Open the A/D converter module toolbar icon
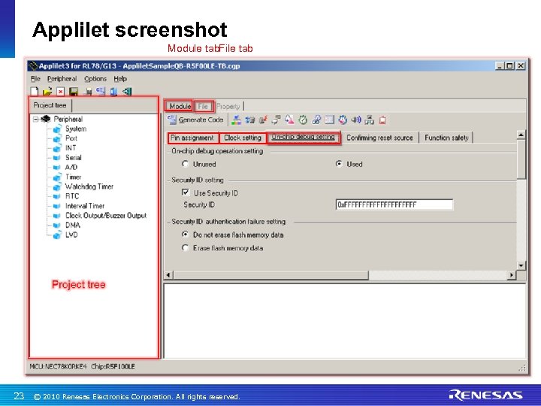The image size is (541, 406). 289,120
